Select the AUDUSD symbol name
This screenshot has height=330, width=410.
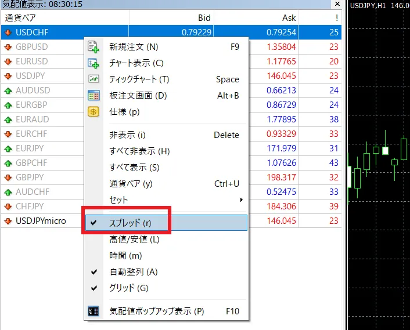tap(33, 90)
